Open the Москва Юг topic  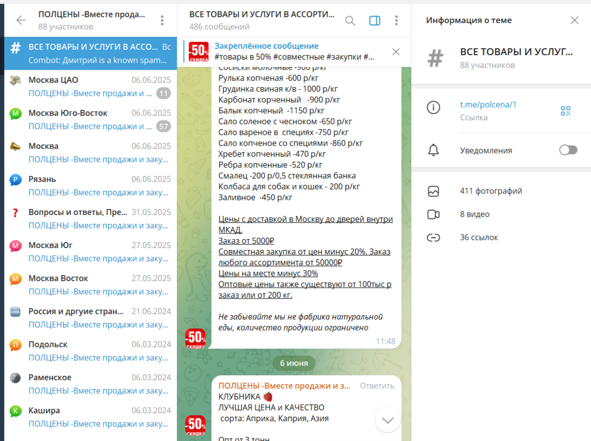click(x=90, y=252)
